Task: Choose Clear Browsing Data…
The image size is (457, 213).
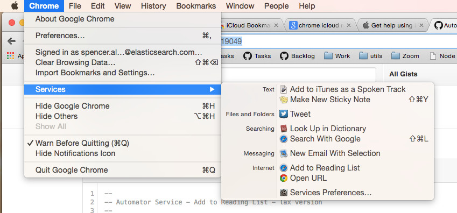Action: [x=122, y=62]
